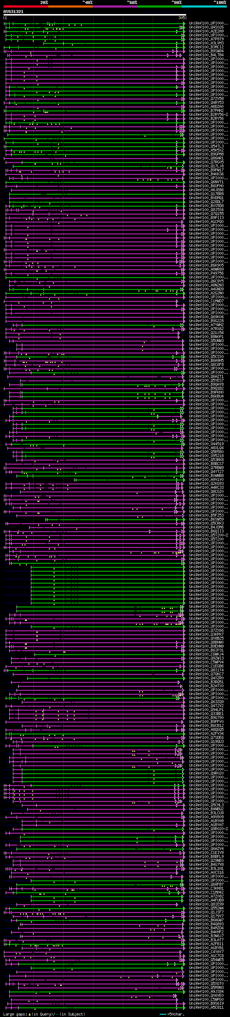Select the UniRef100_Q6NVT1 label
The image size is (230, 1017).
click(x=206, y=182)
